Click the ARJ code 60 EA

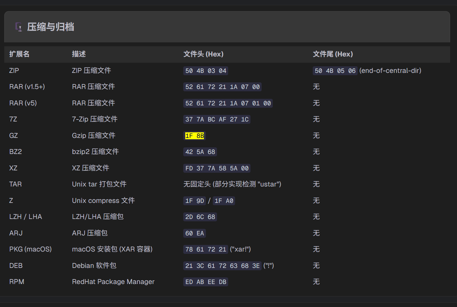coord(194,233)
